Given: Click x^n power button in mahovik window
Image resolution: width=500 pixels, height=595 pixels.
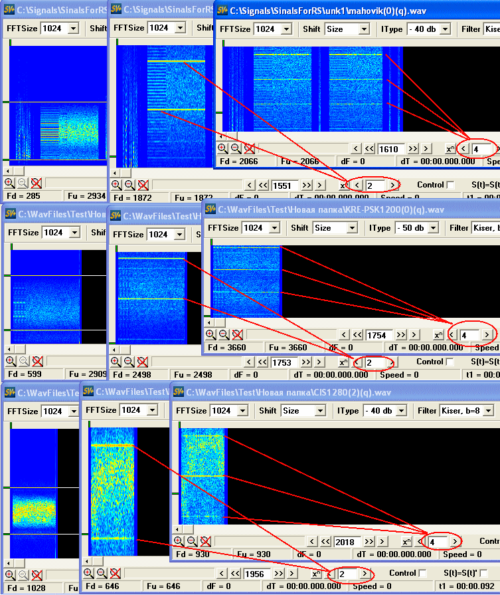Looking at the screenshot, I should pos(450,149).
